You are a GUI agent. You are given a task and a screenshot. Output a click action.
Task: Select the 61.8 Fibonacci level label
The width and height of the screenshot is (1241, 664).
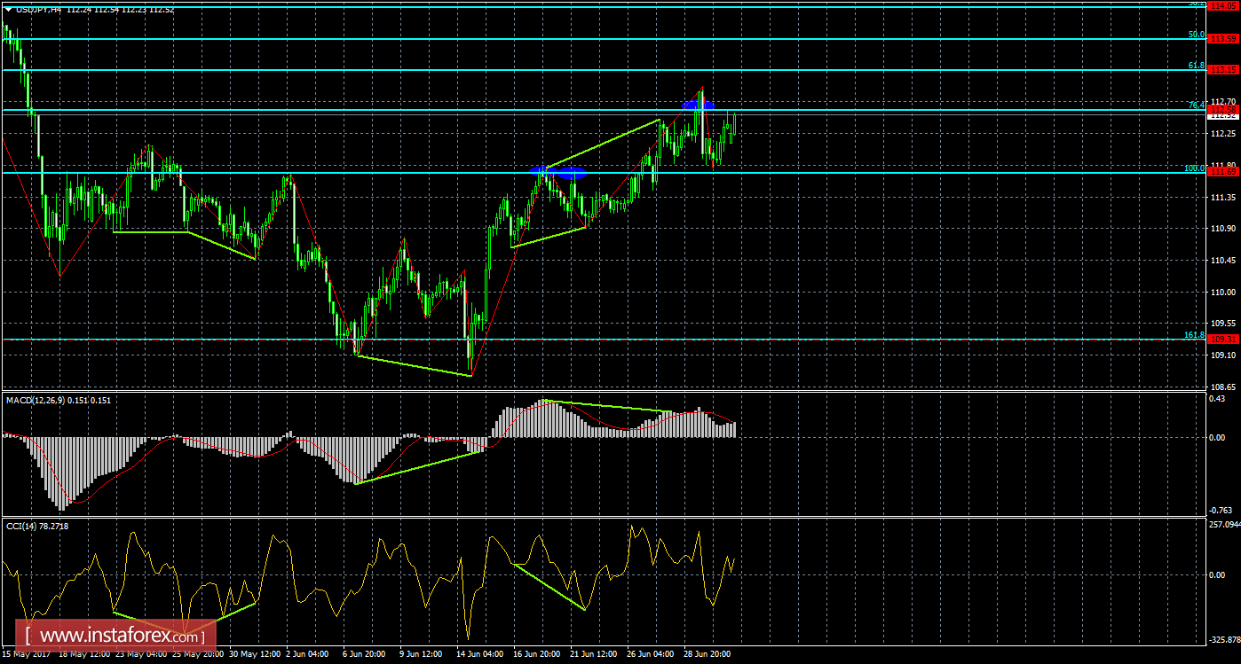point(1196,66)
